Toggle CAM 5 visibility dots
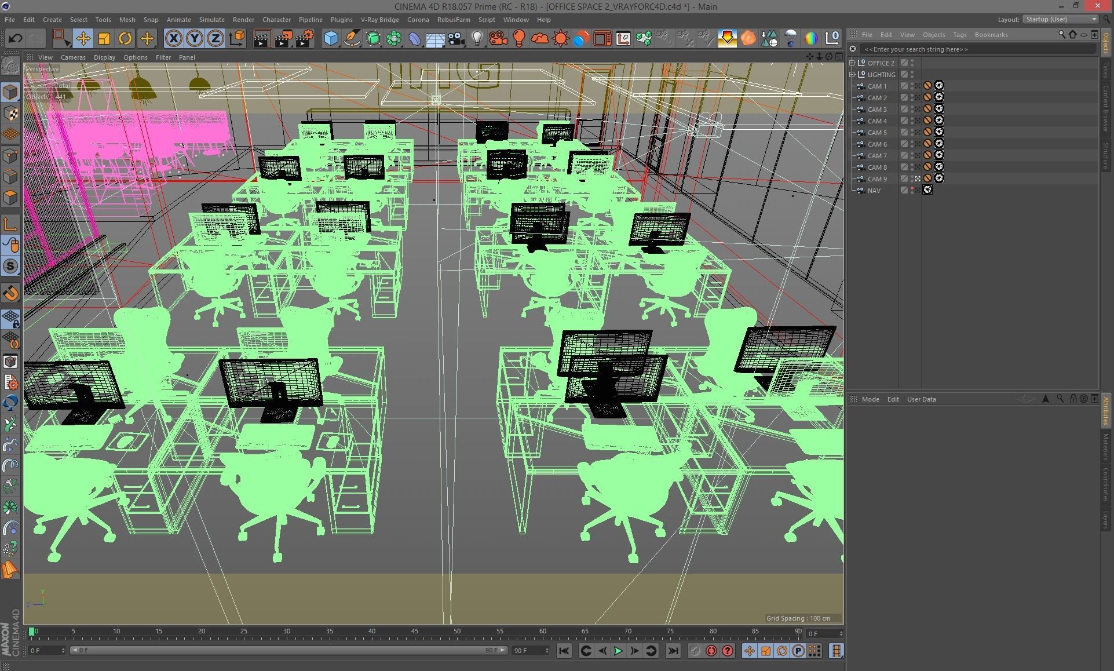Screen dimensions: 1114x671 [912, 132]
